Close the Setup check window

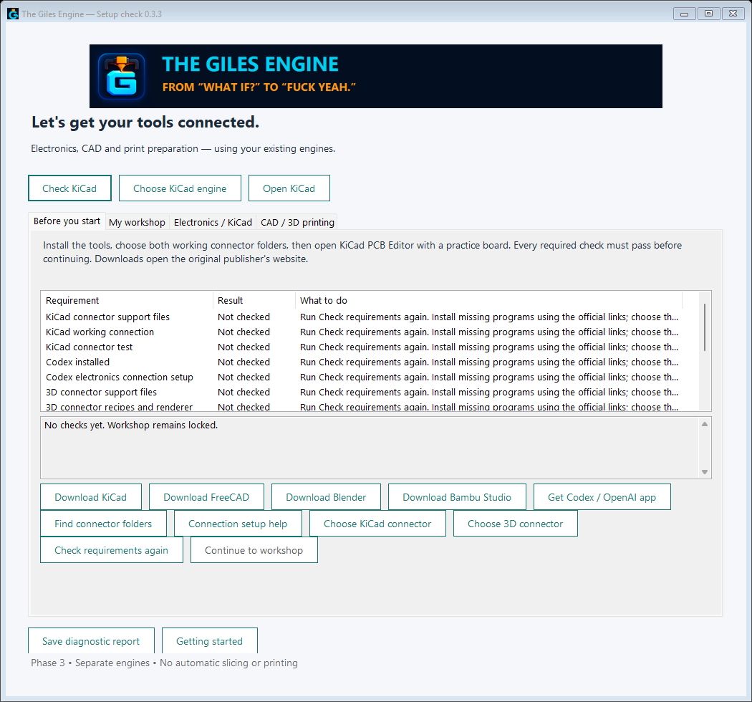[733, 14]
